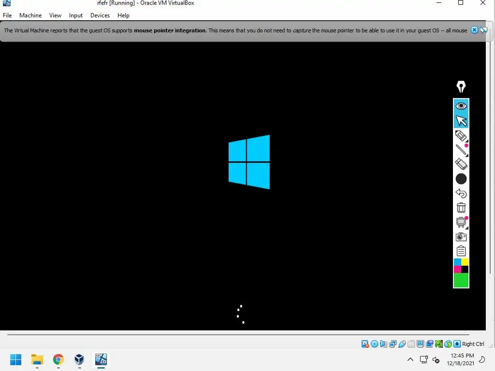
Task: Open the View menu
Action: [55, 15]
